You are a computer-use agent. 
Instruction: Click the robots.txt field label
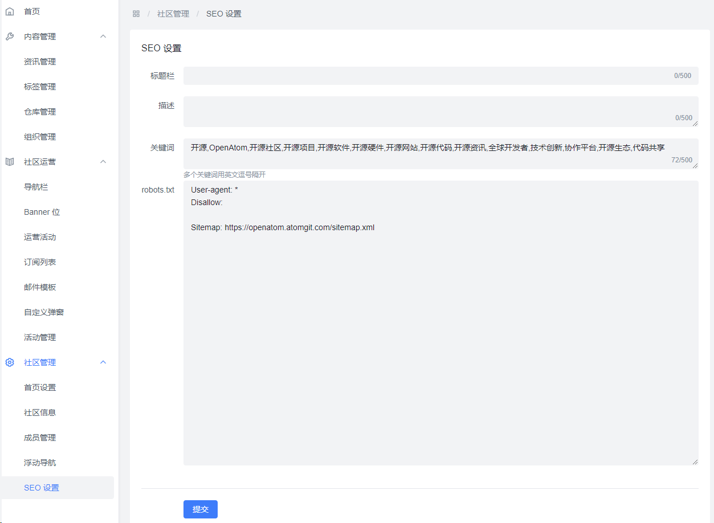click(158, 190)
